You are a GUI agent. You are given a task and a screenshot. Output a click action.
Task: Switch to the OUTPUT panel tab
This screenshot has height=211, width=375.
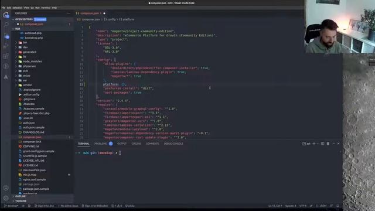point(122,144)
